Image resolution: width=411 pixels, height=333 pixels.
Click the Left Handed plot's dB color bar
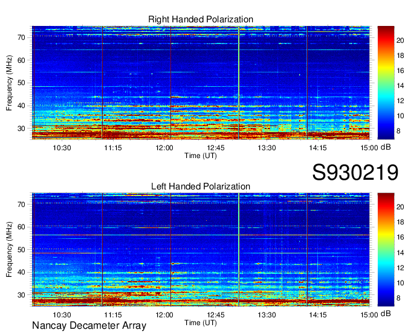pyautogui.click(x=386, y=250)
